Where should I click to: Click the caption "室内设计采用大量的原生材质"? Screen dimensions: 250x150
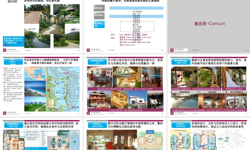[x=125, y=89]
